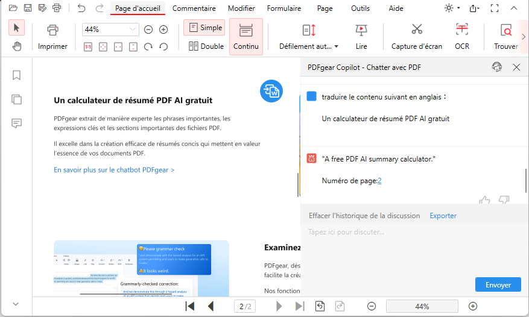Rotate the page clockwise
The width and height of the screenshot is (529, 317).
pyautogui.click(x=148, y=47)
